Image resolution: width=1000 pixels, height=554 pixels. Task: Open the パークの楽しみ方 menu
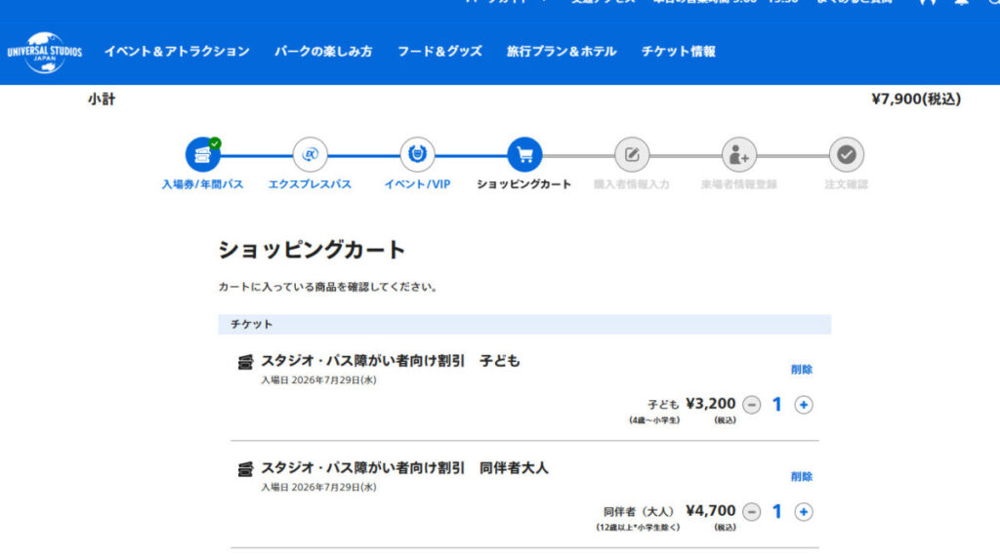323,52
